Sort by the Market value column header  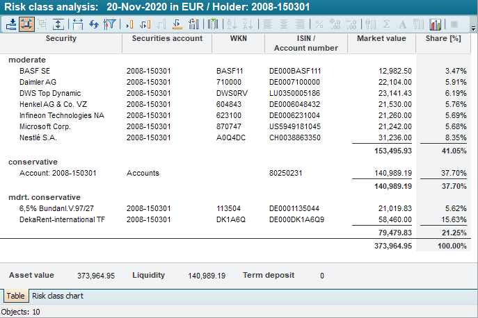point(381,38)
